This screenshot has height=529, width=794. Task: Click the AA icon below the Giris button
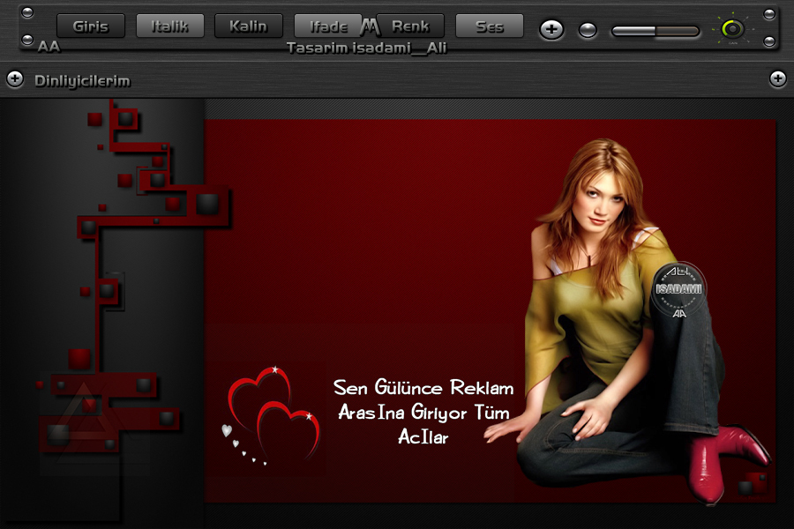click(49, 47)
